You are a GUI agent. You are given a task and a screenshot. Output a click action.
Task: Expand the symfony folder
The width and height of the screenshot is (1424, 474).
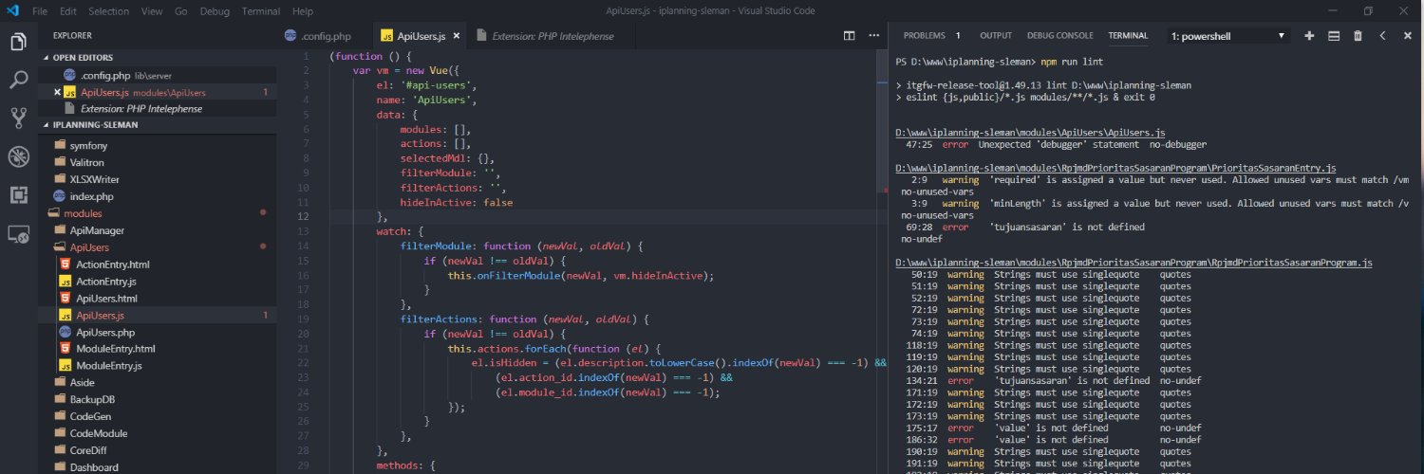[x=89, y=146]
